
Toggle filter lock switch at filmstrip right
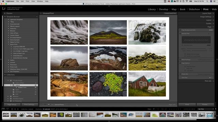[216, 109]
